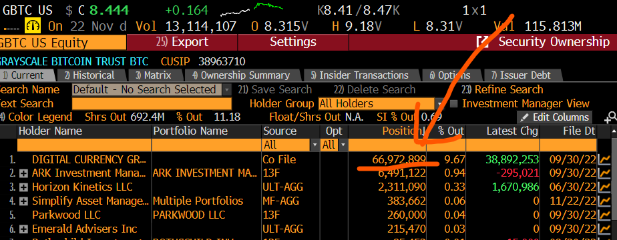Switch to the Current tab
Viewport: 617px width, 240px height.
coord(27,75)
